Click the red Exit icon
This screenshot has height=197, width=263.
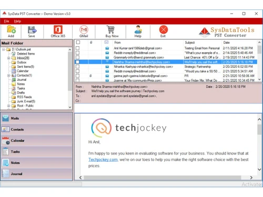[x=164, y=29]
